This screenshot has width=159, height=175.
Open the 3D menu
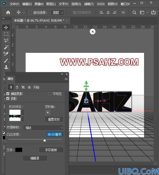[x=101, y=4]
